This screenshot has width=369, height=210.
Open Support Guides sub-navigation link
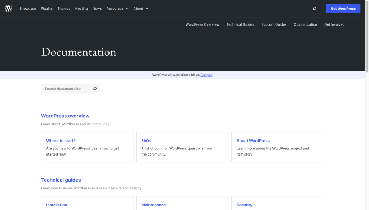coord(274,24)
